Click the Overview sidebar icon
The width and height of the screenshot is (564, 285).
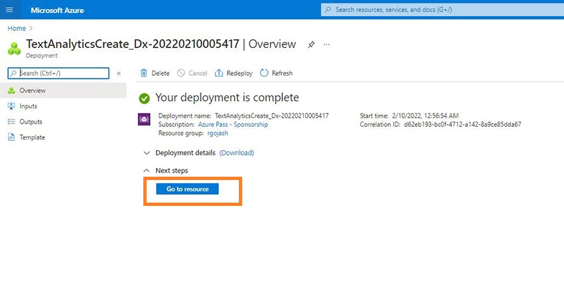point(11,90)
